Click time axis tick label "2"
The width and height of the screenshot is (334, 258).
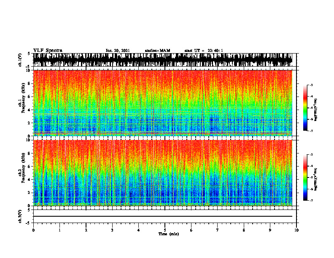point(86,230)
